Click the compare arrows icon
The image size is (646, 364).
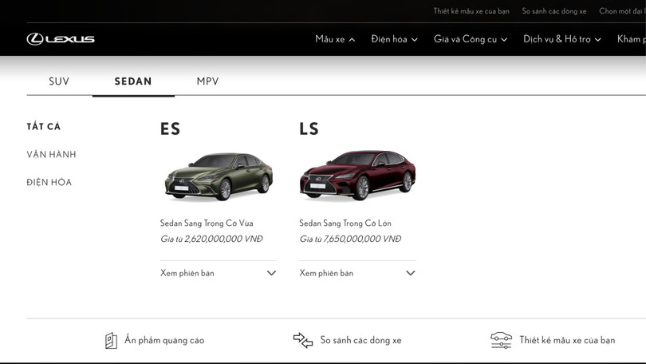click(303, 341)
